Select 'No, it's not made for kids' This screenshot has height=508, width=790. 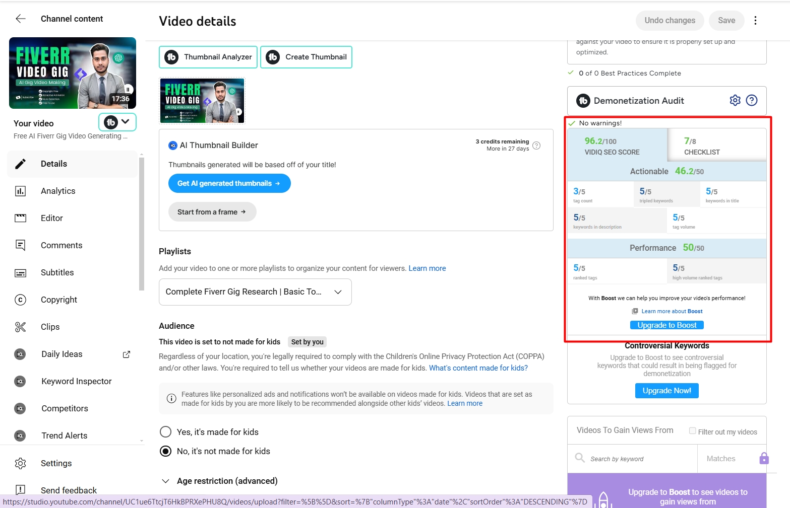pyautogui.click(x=165, y=451)
